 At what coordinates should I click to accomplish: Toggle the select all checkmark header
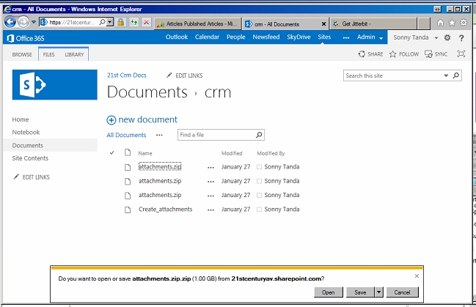click(111, 152)
